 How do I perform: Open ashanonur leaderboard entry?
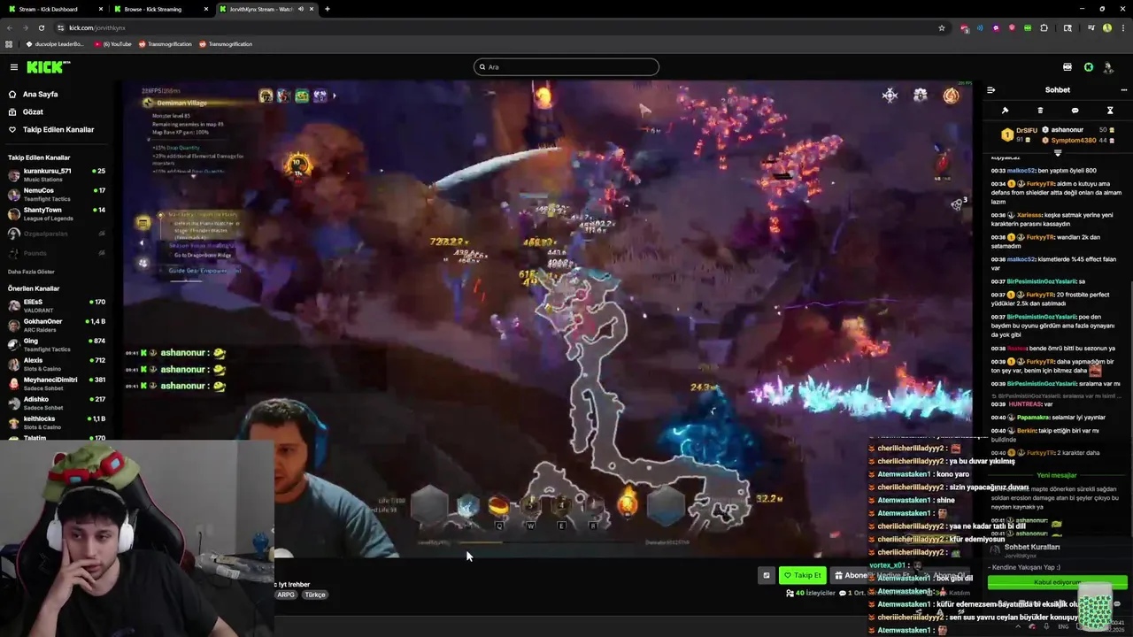click(x=1078, y=130)
